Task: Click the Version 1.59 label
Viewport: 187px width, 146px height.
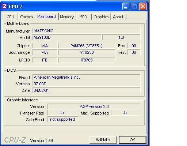Action: tap(42, 141)
